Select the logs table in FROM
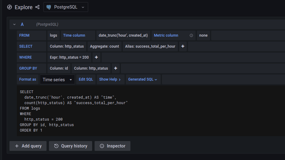Screen dimensions: 285x160 click(x=54, y=35)
